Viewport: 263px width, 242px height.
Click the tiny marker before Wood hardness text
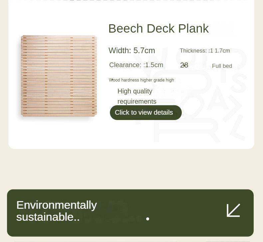112,79
